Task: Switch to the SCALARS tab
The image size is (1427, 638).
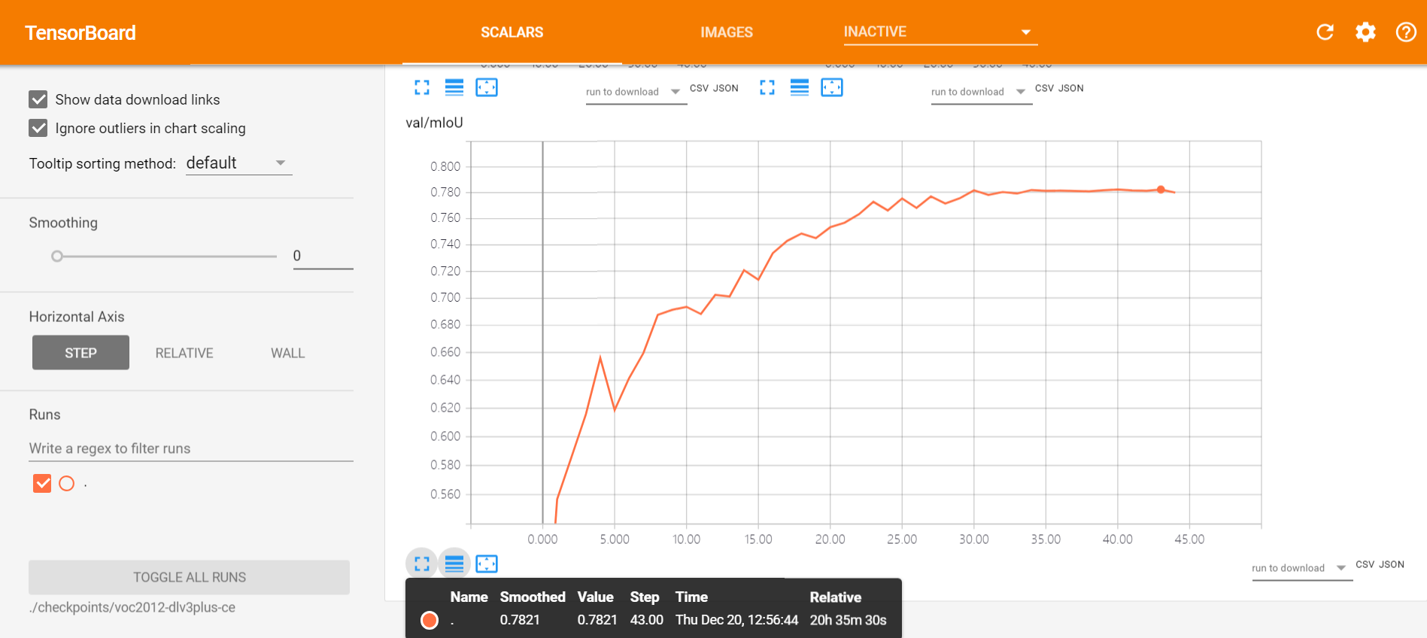Action: [x=512, y=32]
